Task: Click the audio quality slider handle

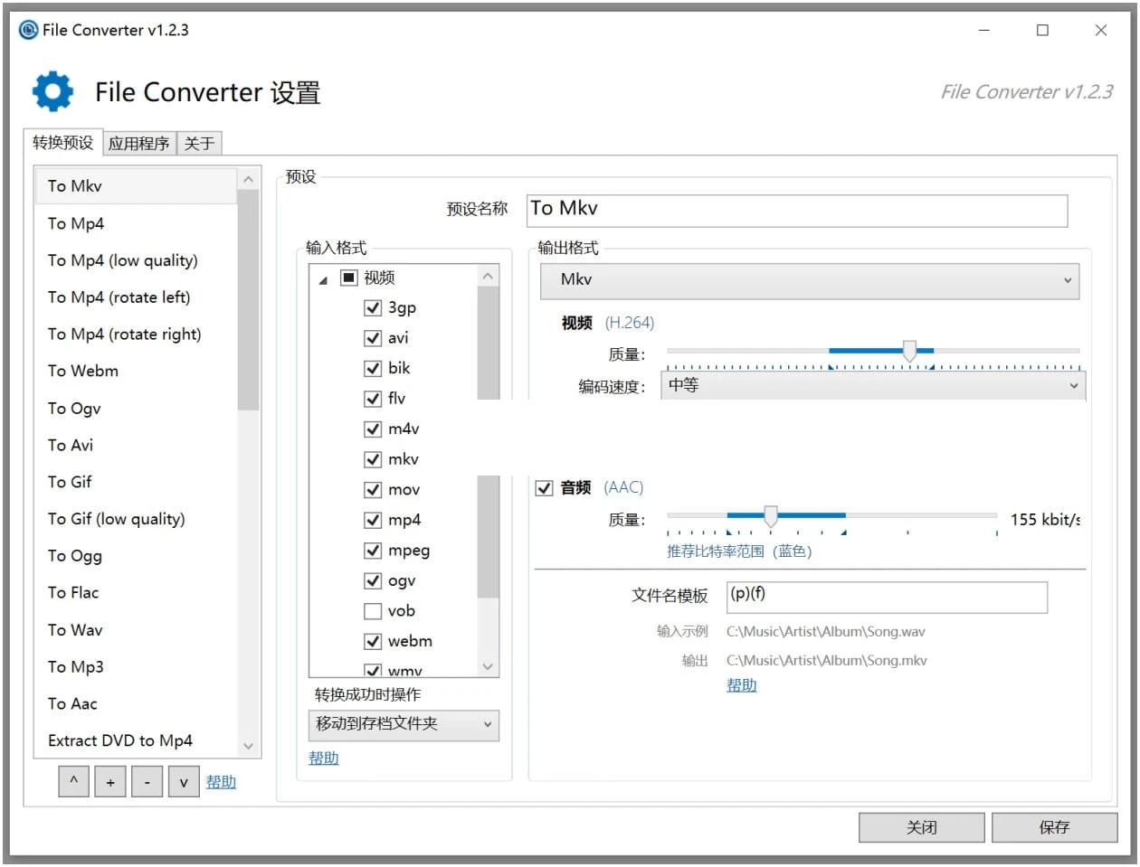Action: (770, 515)
